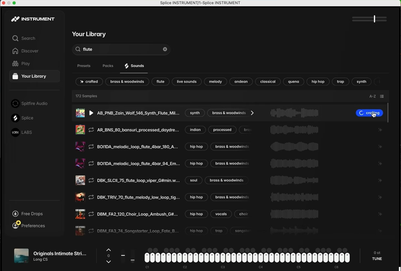The width and height of the screenshot is (401, 271).
Task: Click the sample list scrollbar
Action: click(x=388, y=112)
